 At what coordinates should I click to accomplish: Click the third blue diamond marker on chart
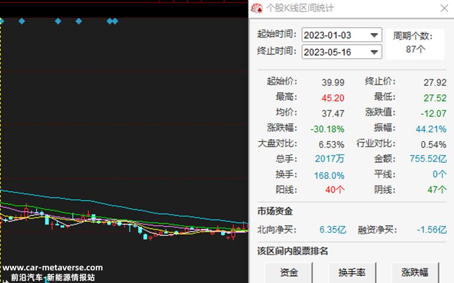pyautogui.click(x=58, y=21)
